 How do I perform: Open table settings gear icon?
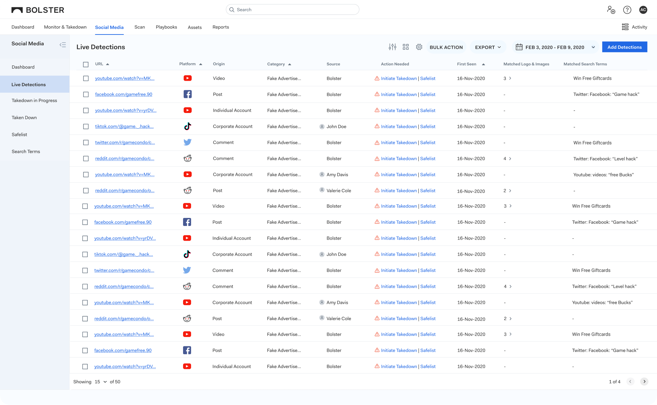(x=419, y=47)
